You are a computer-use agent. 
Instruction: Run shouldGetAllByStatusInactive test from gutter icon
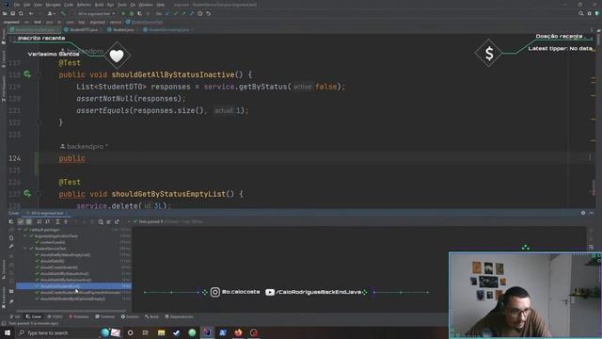click(27, 74)
